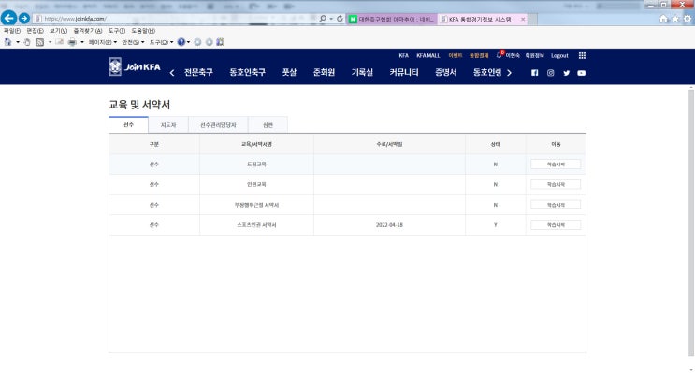
Task: Open the 이벤트 link
Action: 456,56
